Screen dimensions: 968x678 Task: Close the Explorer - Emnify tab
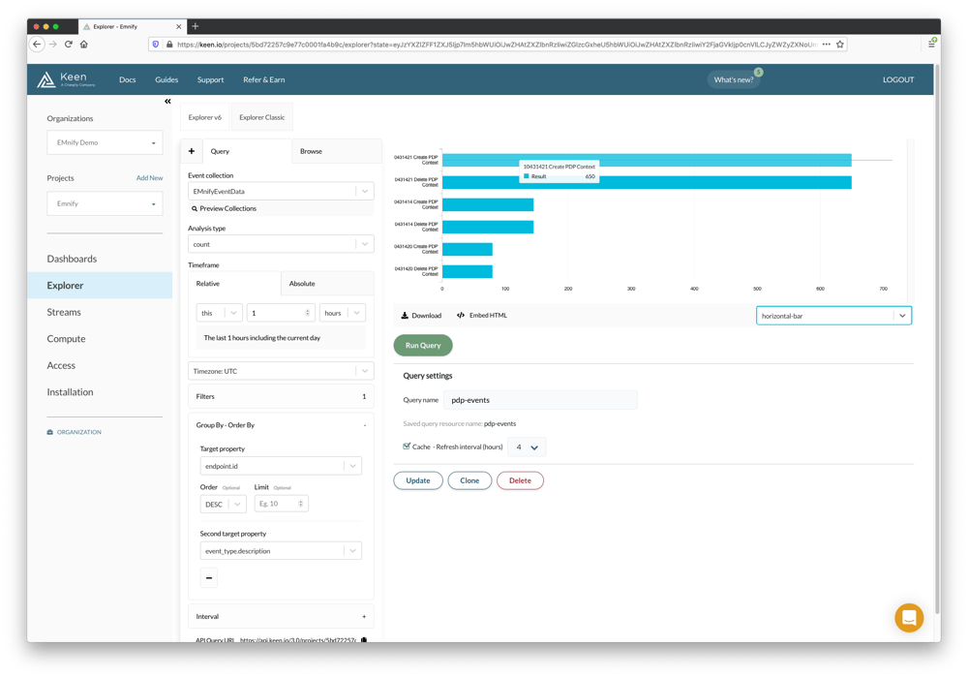179,26
